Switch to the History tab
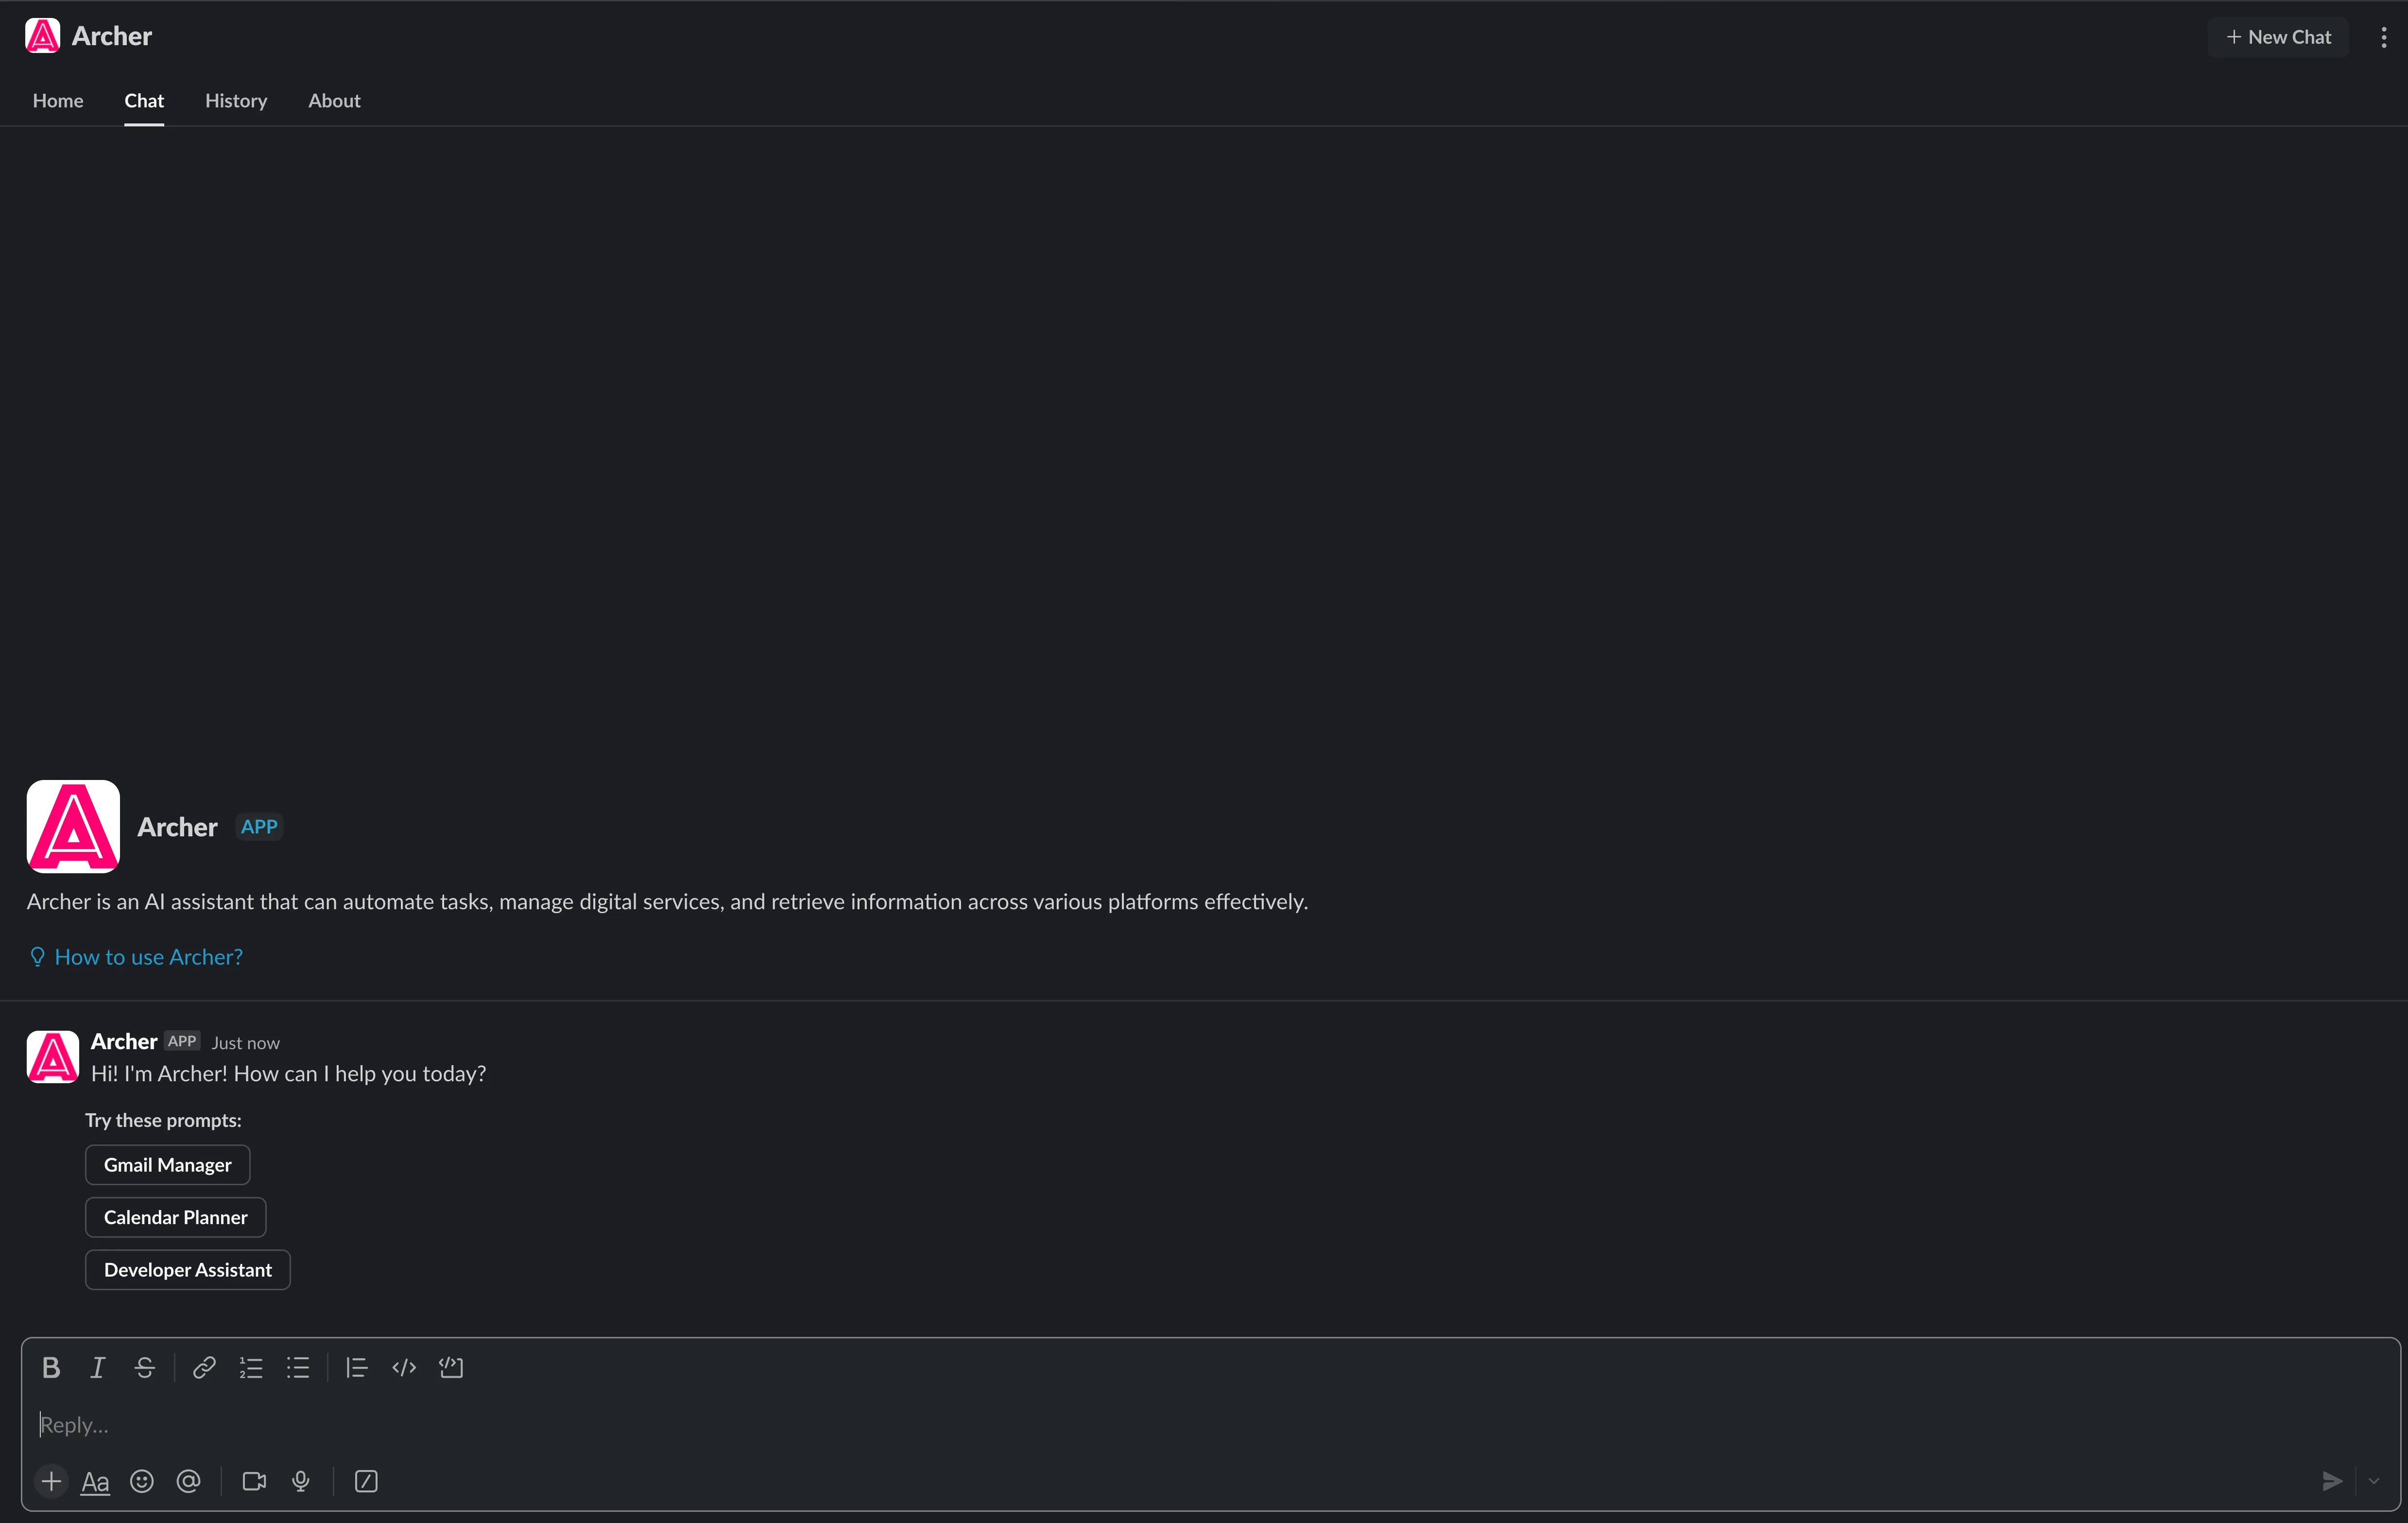2408x1523 pixels. [236, 101]
